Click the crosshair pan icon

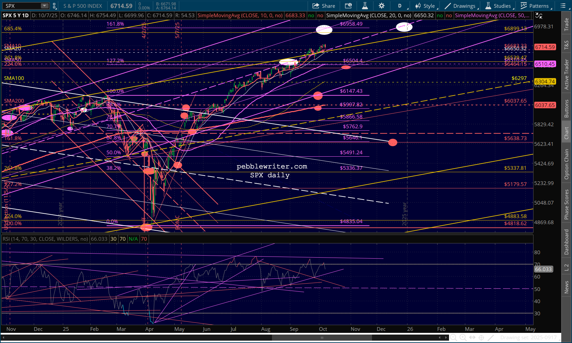[x=481, y=337]
